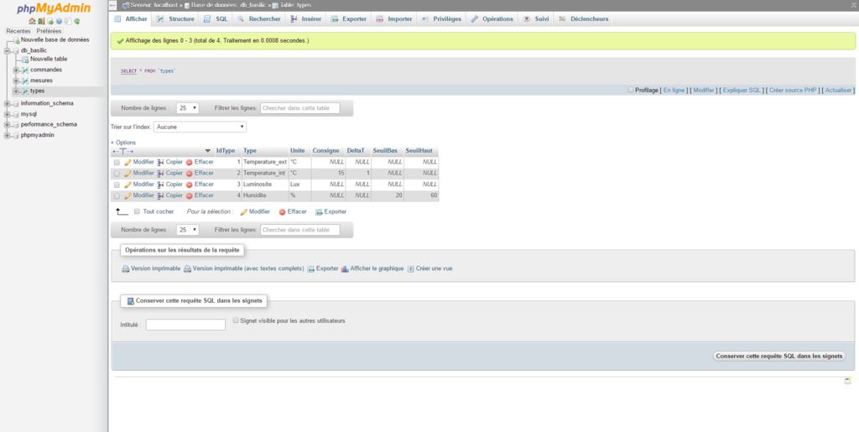Open the Opérations tab
859x432 pixels.
492,18
